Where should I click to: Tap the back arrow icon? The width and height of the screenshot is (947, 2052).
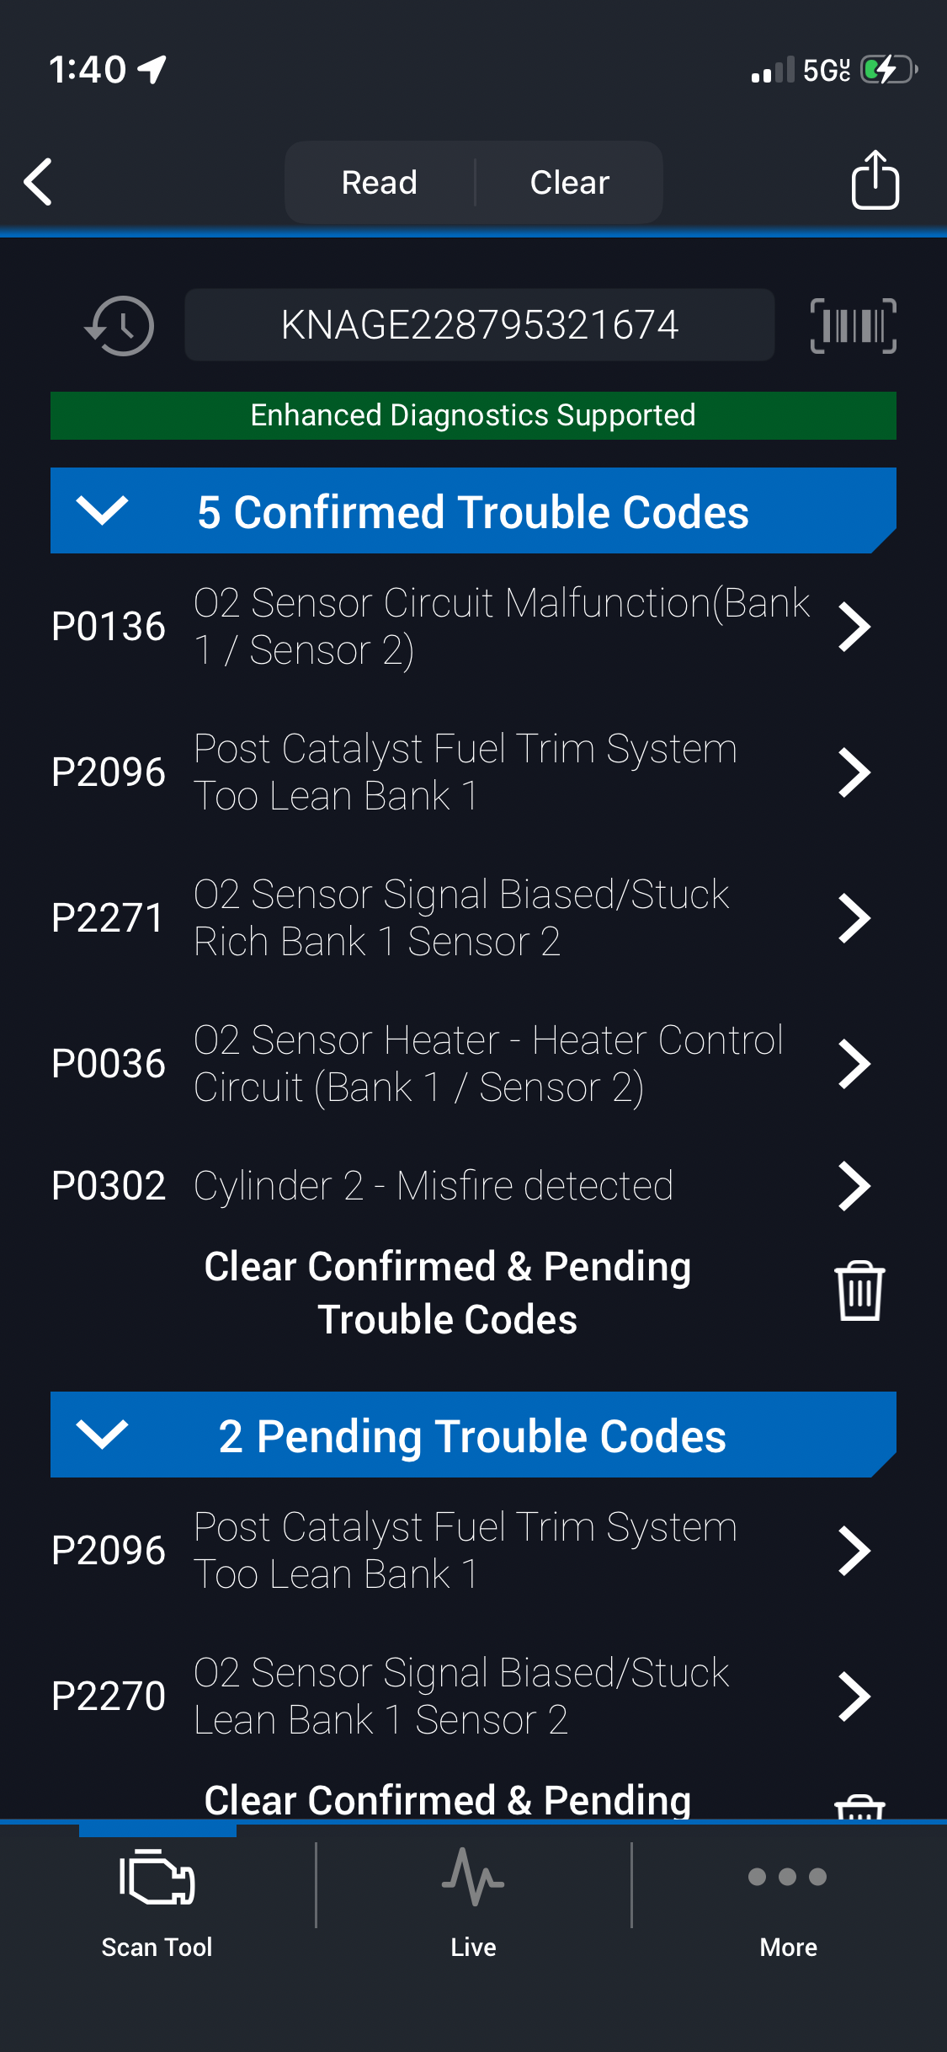[x=39, y=181]
